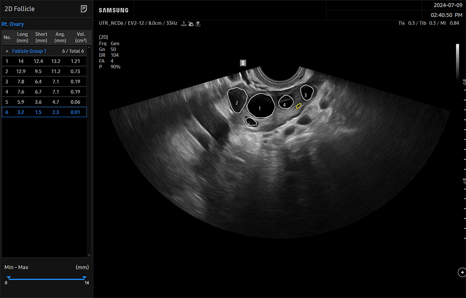Click the scroll down arrow in follicle panel

88,255
